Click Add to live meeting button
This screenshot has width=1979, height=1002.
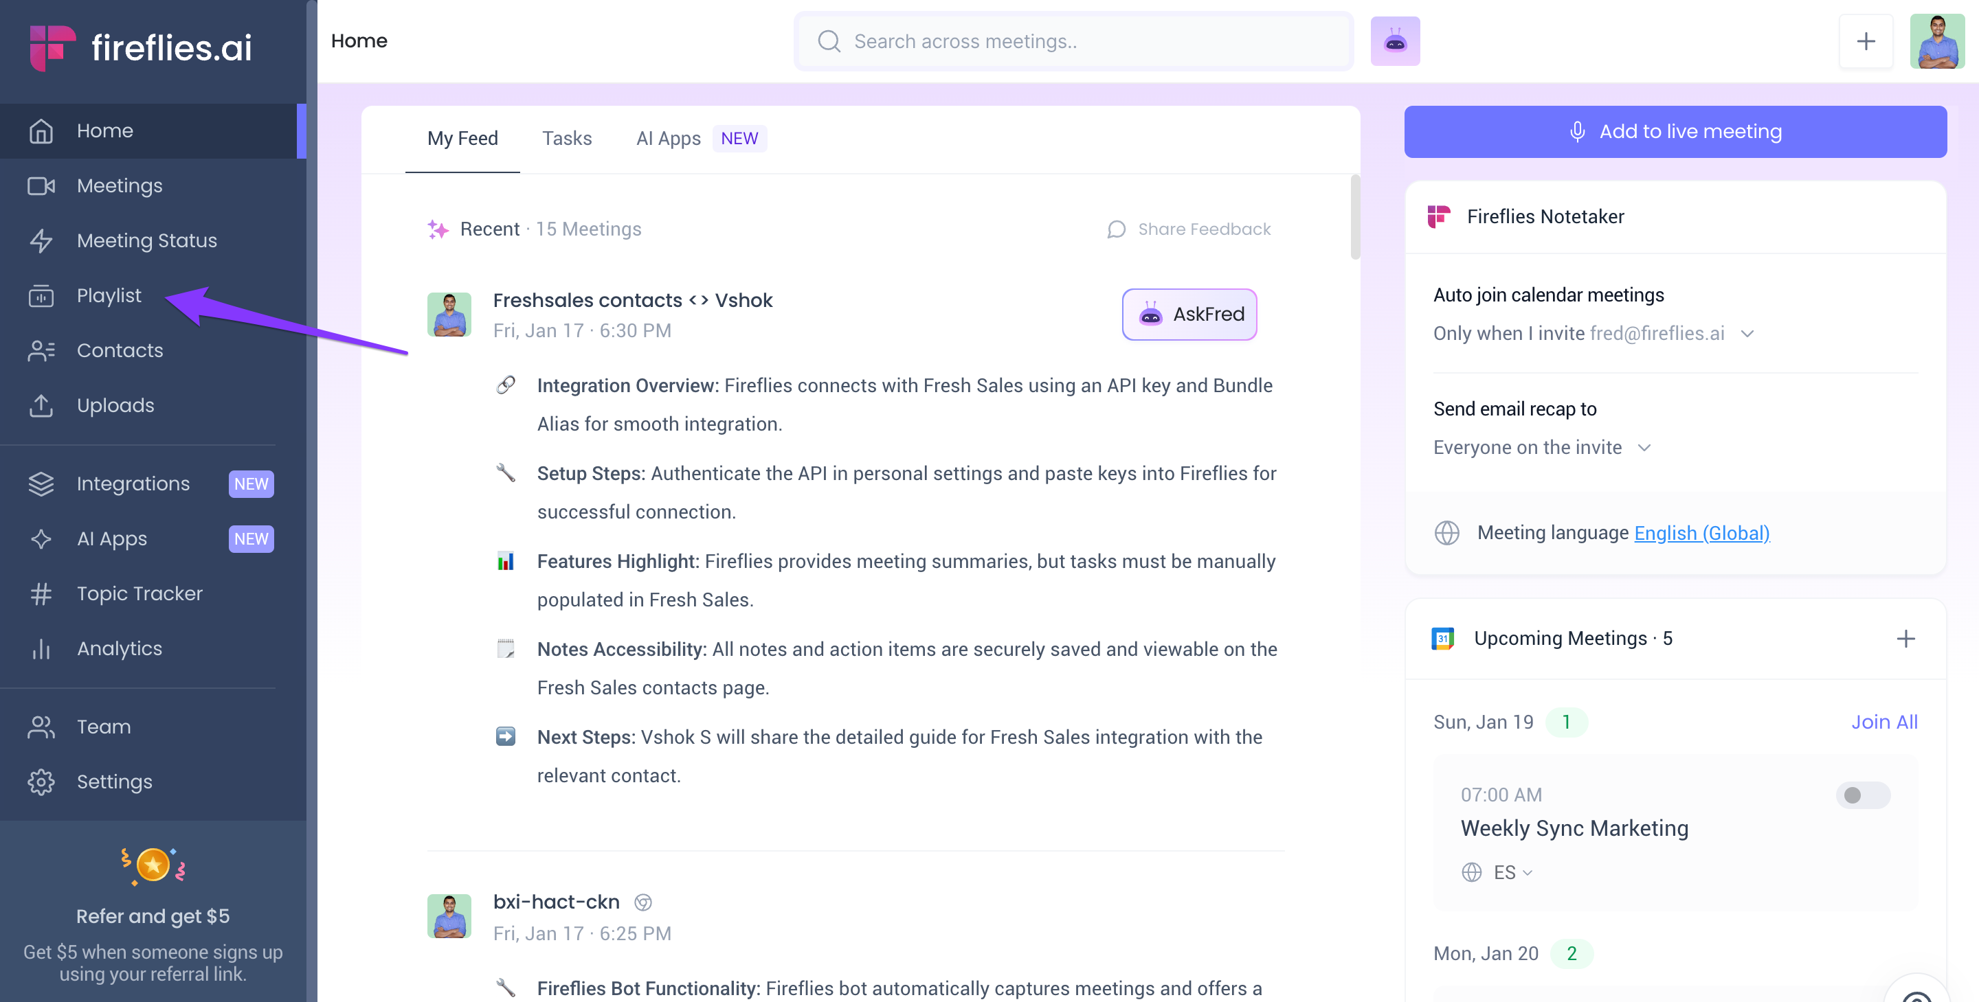pyautogui.click(x=1675, y=132)
